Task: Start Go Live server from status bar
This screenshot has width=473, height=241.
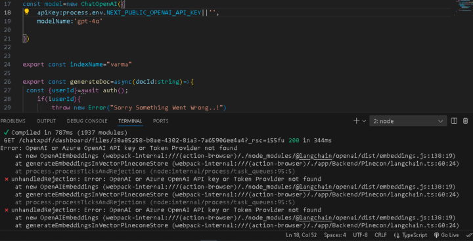Action: pos(446,235)
